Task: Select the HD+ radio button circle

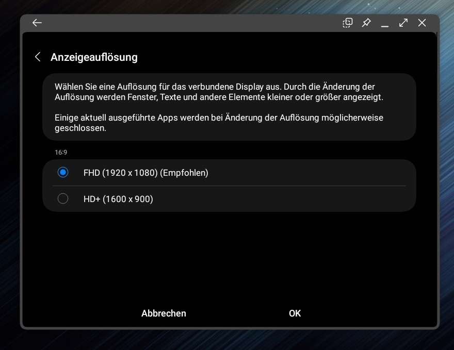Action: [x=63, y=198]
